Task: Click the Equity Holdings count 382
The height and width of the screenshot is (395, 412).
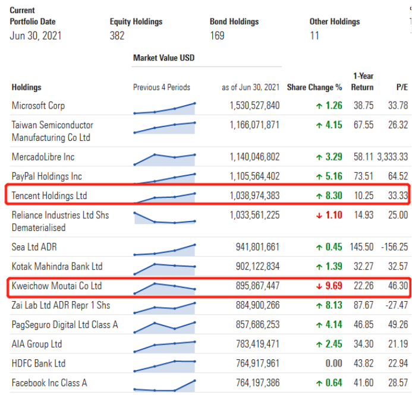Action: [117, 36]
